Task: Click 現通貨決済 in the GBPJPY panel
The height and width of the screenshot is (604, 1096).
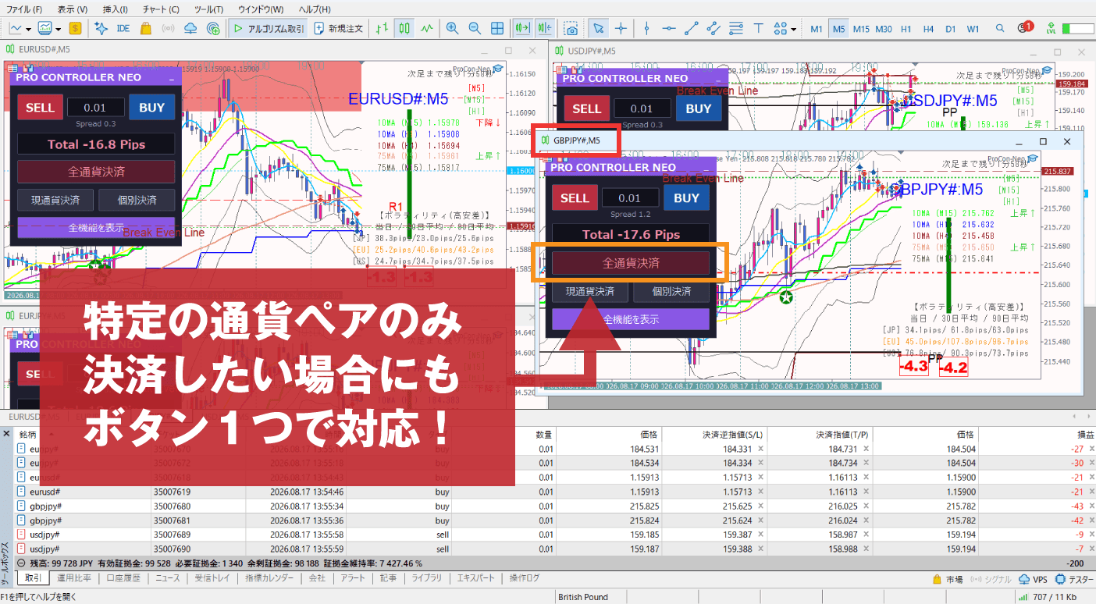Action: pos(590,292)
